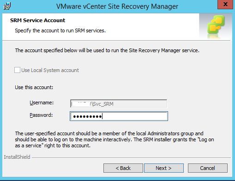Click the Username label

click(42, 103)
